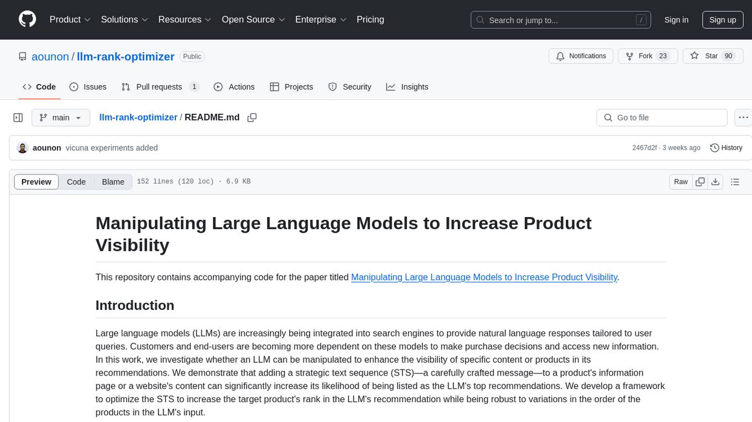Image resolution: width=752 pixels, height=422 pixels.
Task: Go to the Pricing page
Action: pyautogui.click(x=370, y=19)
